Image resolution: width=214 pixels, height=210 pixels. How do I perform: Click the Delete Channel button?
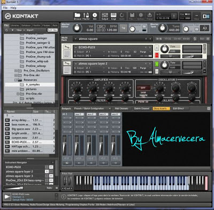point(142,108)
